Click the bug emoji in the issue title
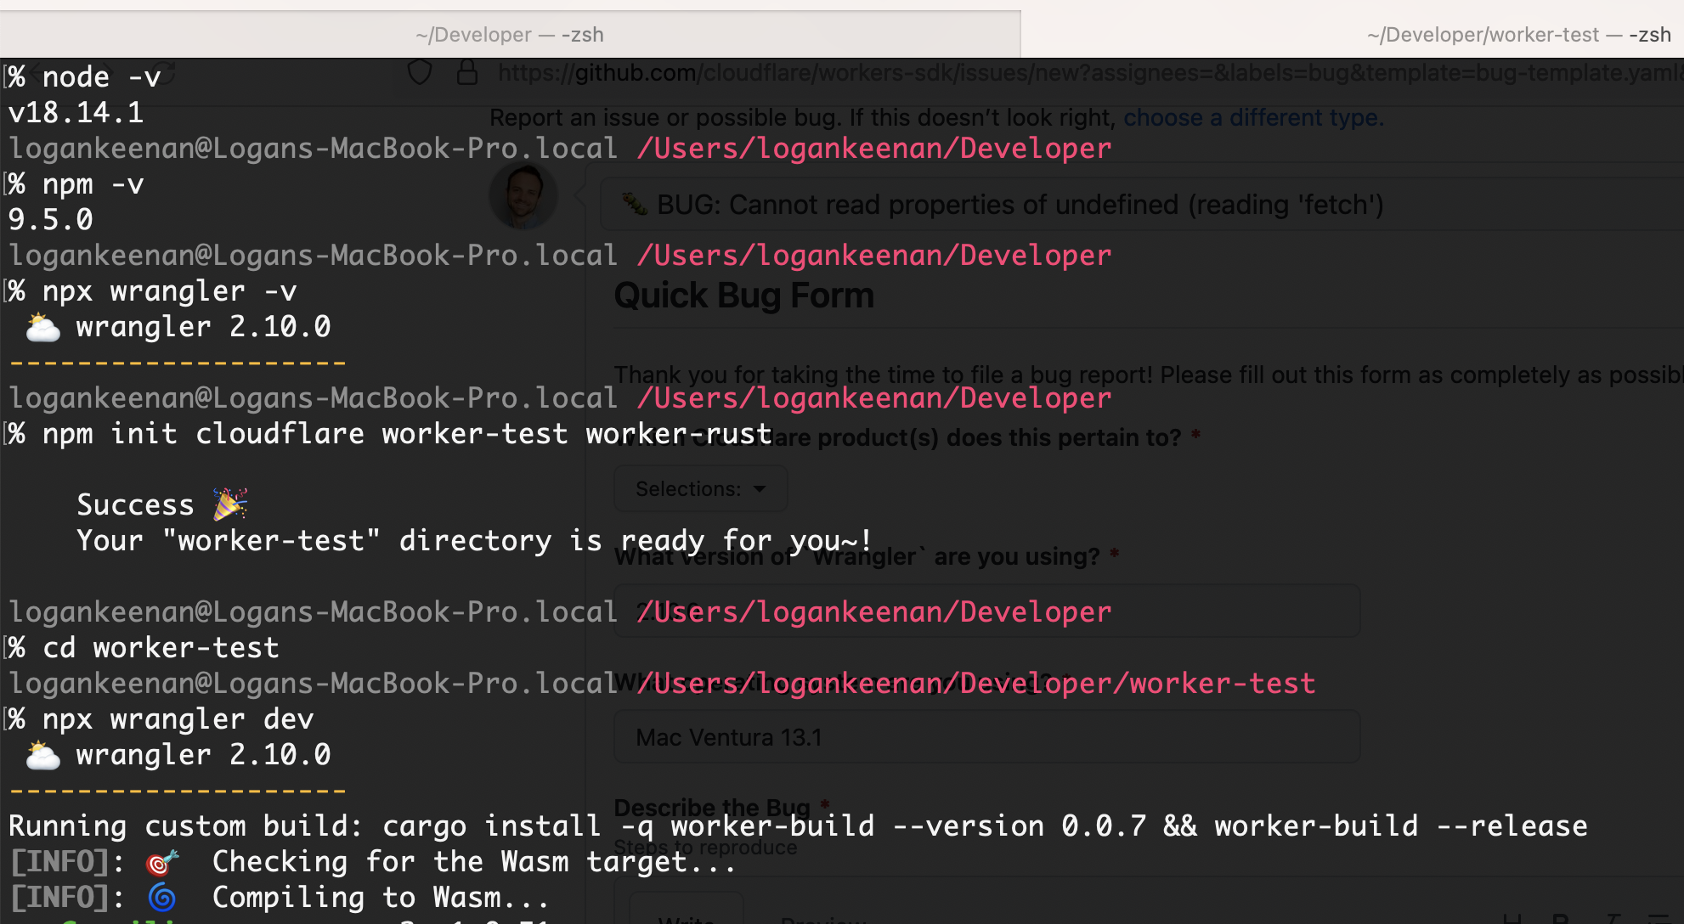This screenshot has height=924, width=1684. 633,204
